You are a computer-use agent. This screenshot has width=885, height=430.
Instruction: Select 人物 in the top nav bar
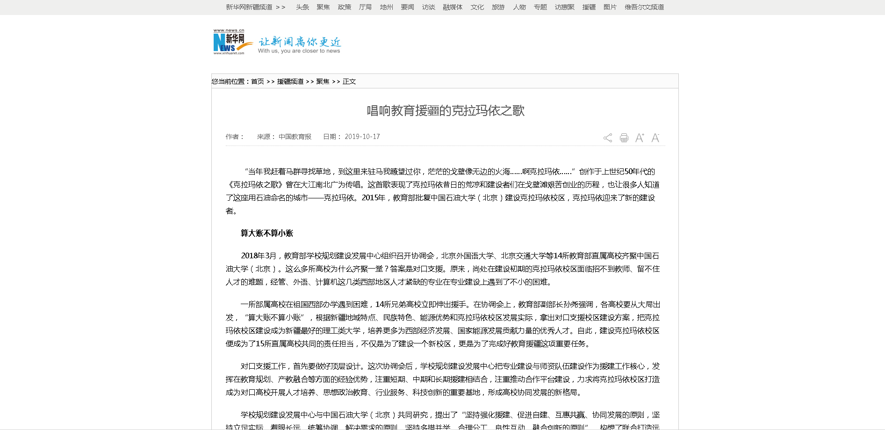(519, 7)
